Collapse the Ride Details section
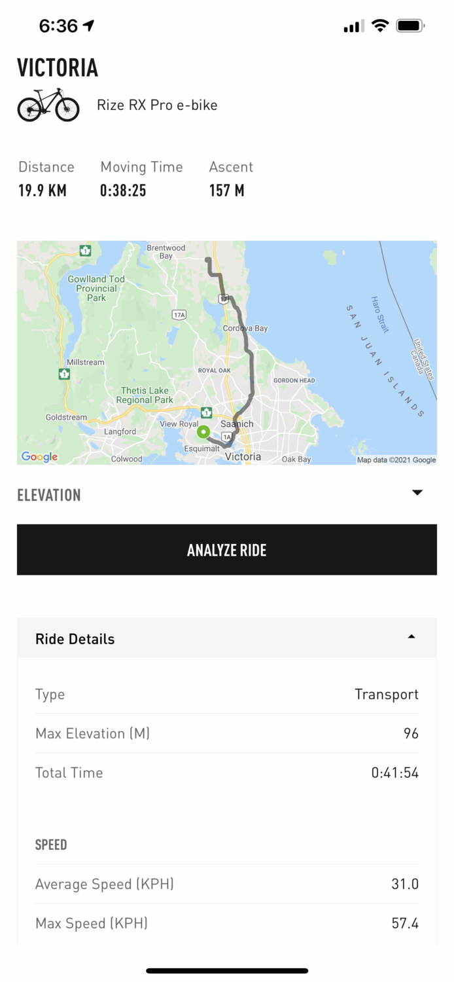 coord(411,637)
